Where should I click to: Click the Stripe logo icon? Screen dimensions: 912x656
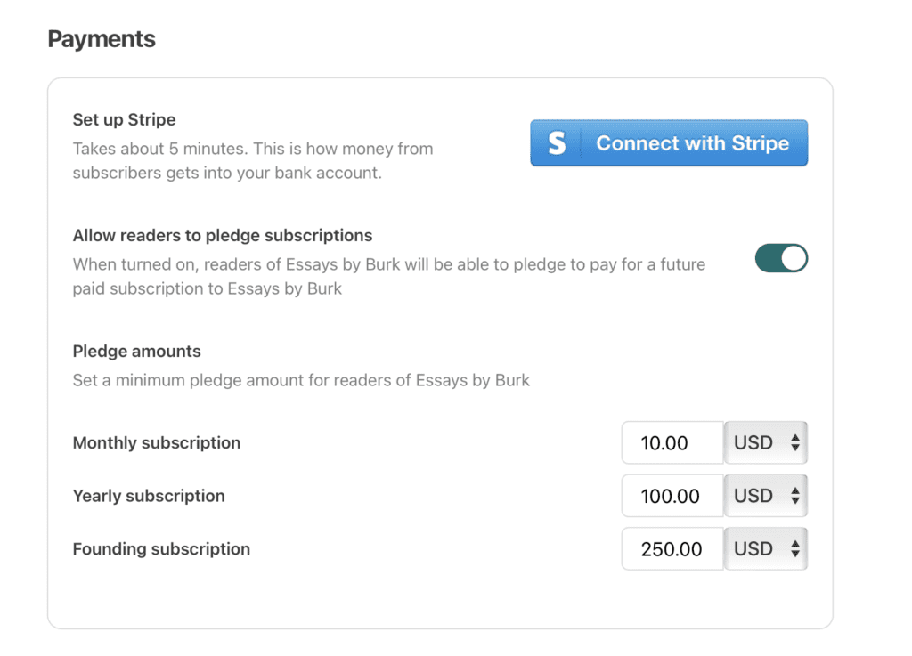555,142
